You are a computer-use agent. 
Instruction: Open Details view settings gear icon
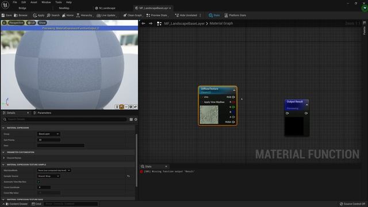[x=136, y=119]
